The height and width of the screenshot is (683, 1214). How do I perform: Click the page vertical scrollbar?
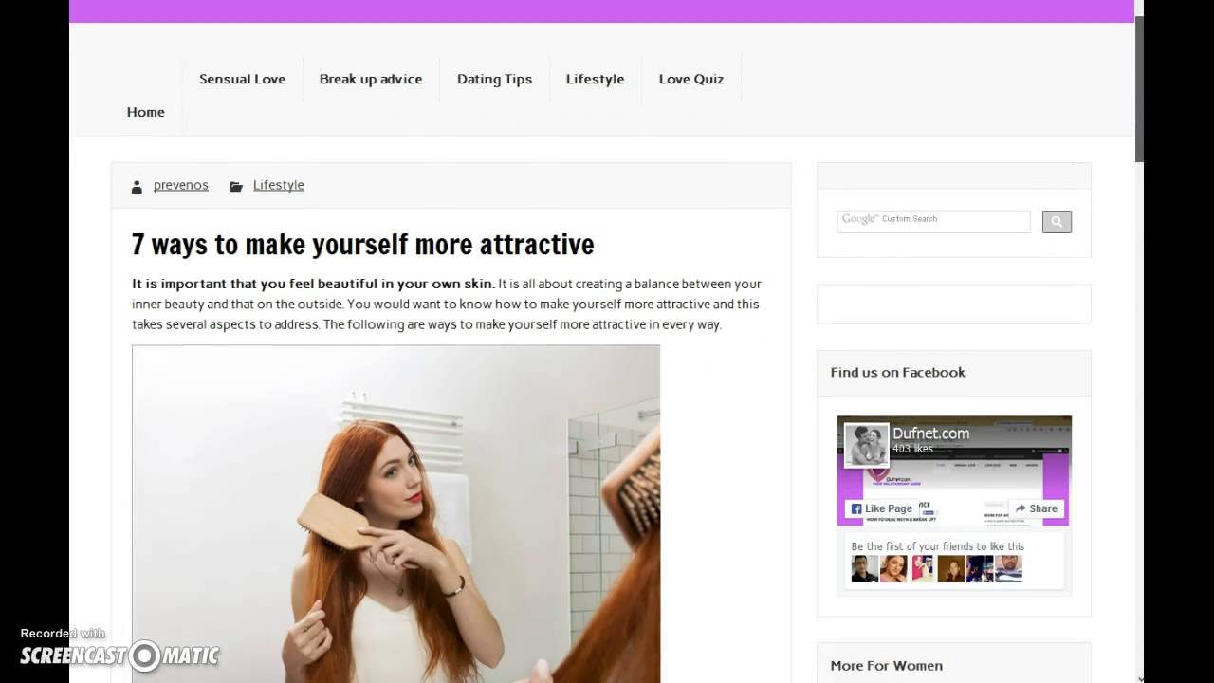1140,341
